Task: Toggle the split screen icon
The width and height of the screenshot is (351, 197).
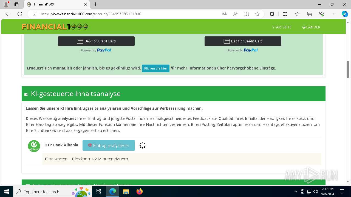Action: pyautogui.click(x=285, y=14)
